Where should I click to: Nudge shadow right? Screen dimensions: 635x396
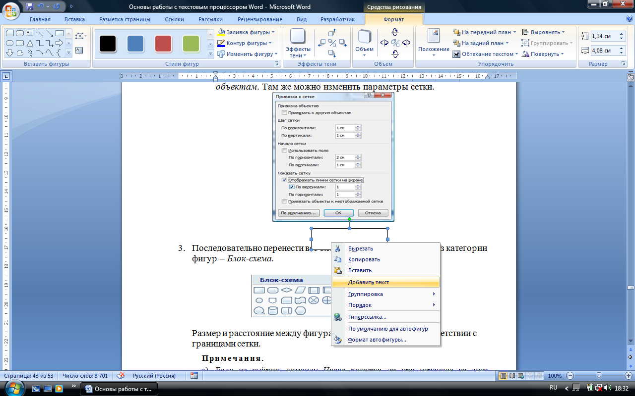343,43
